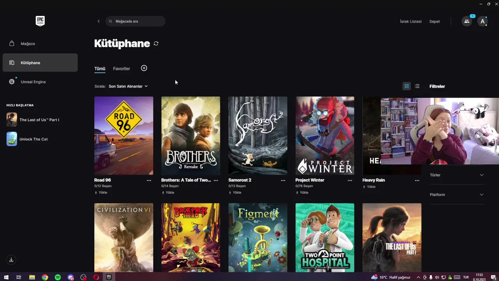The height and width of the screenshot is (281, 499).
Task: Go back using the back arrow
Action: [99, 21]
